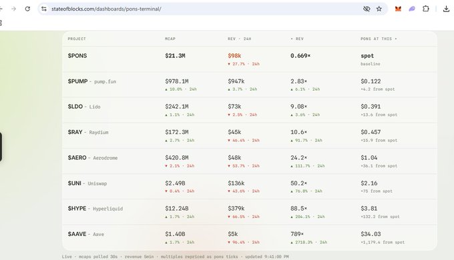
Task: Click the 24.2× multiple for $AERO
Action: 299,158
